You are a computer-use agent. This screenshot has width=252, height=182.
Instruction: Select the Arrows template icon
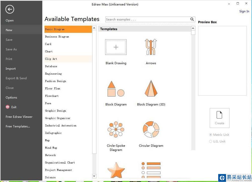[151, 47]
